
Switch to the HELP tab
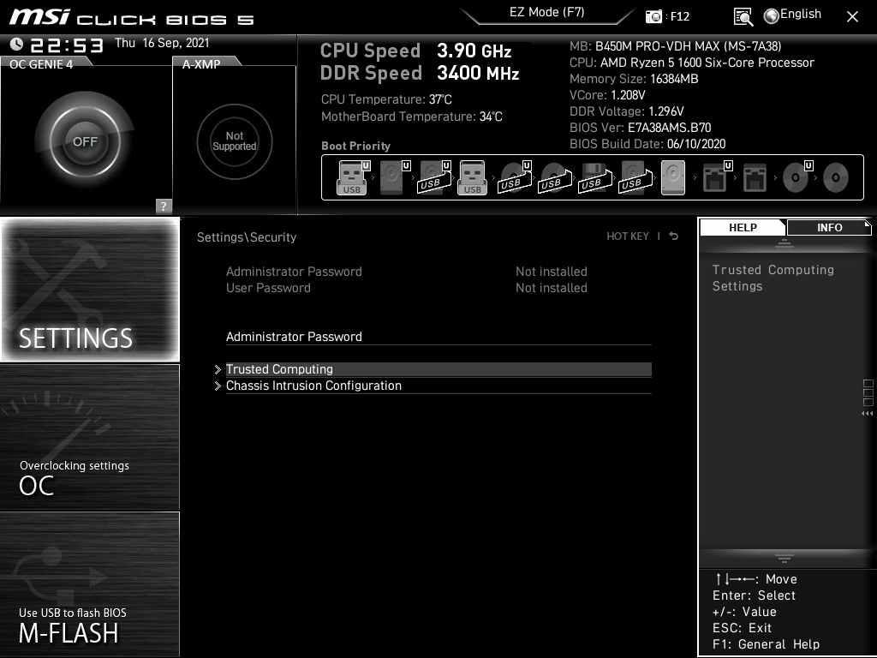click(743, 228)
